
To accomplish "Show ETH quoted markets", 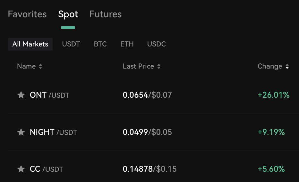I will 127,44.
